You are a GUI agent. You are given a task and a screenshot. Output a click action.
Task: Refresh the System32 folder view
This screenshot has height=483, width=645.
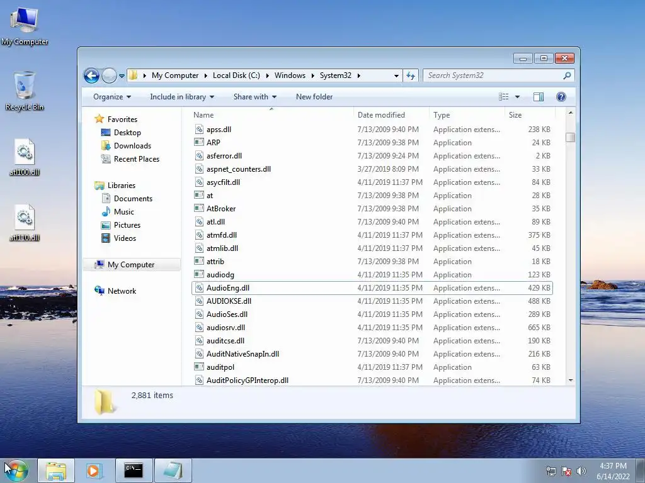[411, 75]
